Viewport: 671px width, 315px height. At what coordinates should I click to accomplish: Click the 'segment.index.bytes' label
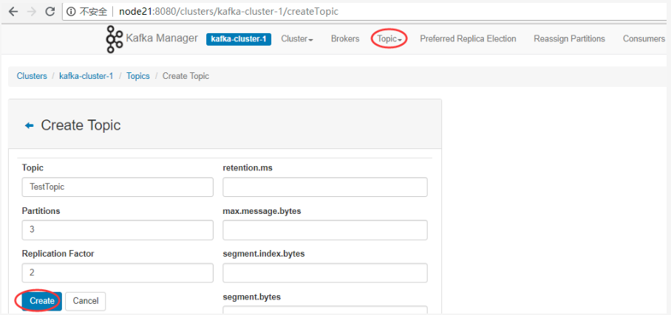264,254
